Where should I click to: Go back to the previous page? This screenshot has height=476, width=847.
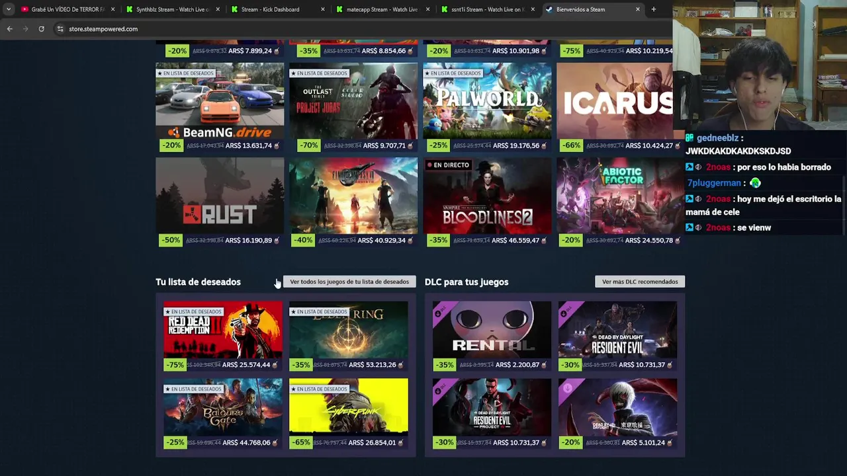point(9,29)
